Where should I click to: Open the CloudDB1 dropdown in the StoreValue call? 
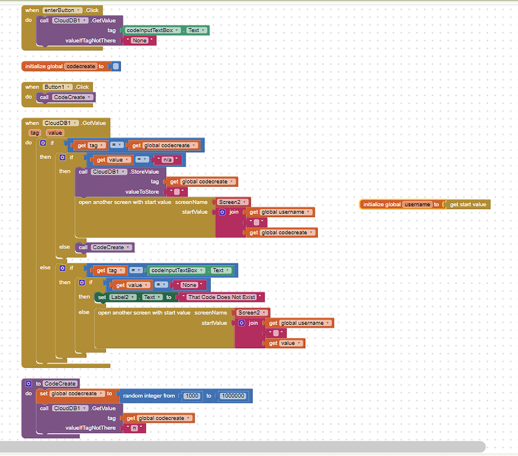click(123, 172)
